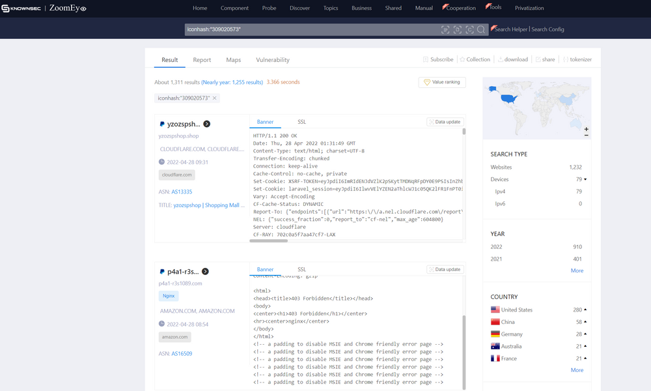This screenshot has width=651, height=391.
Task: Click the download arrow icon
Action: (x=500, y=59)
